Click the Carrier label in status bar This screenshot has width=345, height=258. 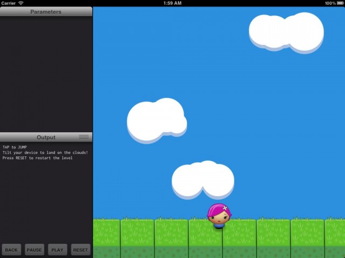point(9,3)
